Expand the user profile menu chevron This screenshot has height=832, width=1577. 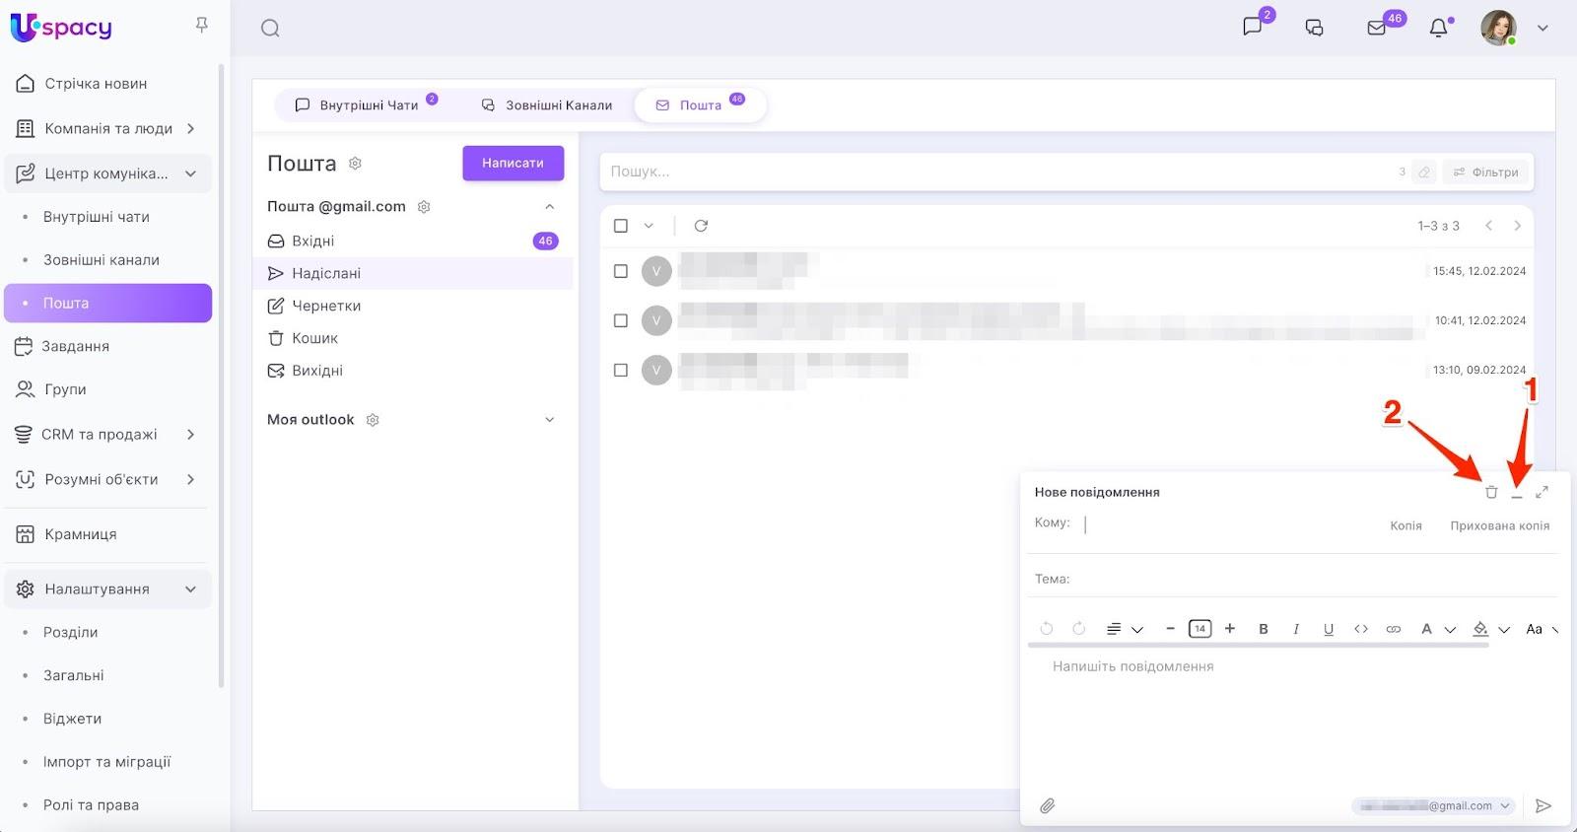1543,28
